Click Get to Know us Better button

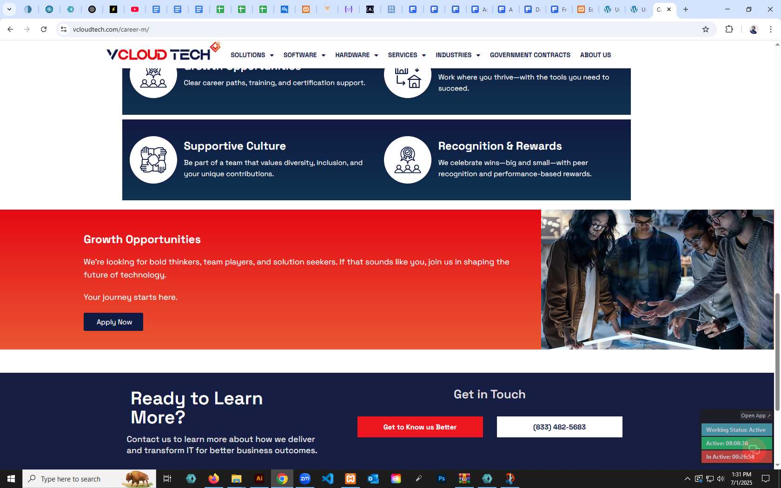[420, 427]
